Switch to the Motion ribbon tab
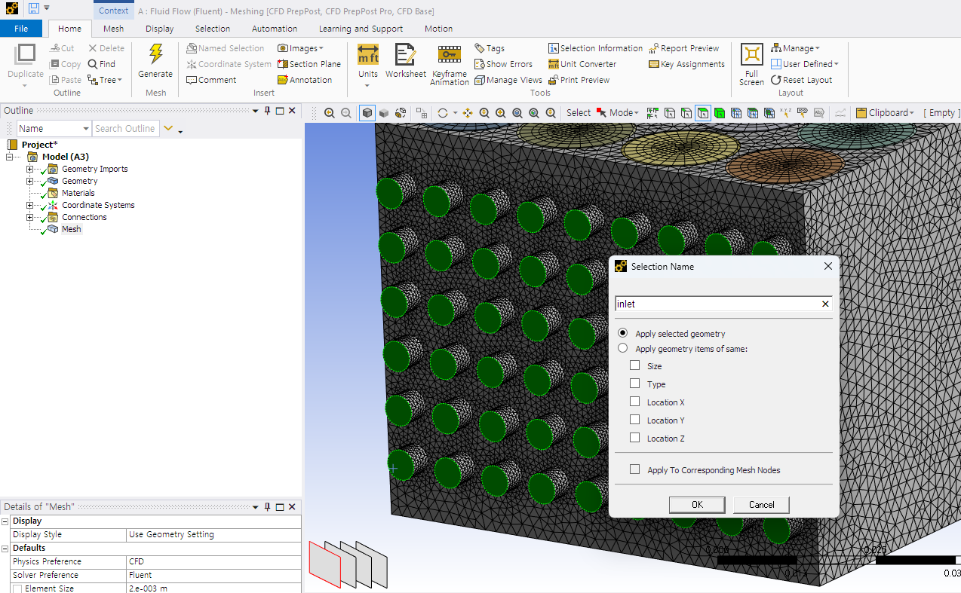 click(438, 29)
